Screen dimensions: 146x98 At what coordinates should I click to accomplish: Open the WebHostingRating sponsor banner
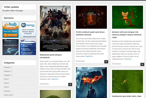click(28, 47)
